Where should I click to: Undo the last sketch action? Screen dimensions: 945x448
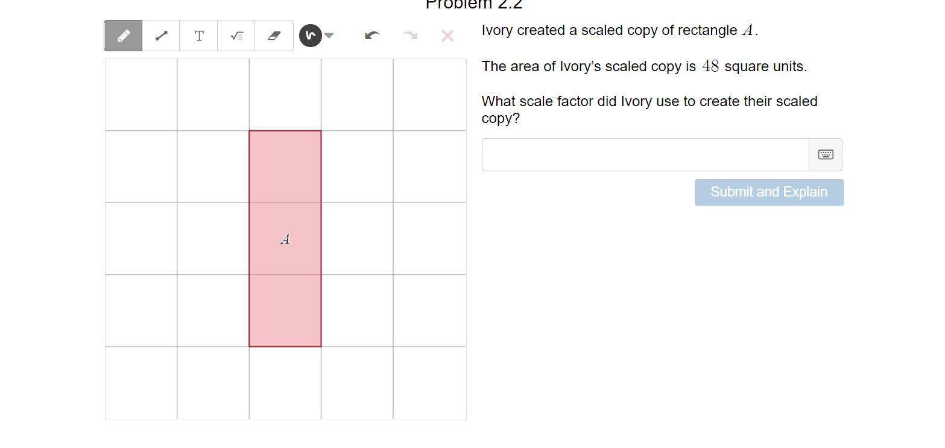point(372,36)
